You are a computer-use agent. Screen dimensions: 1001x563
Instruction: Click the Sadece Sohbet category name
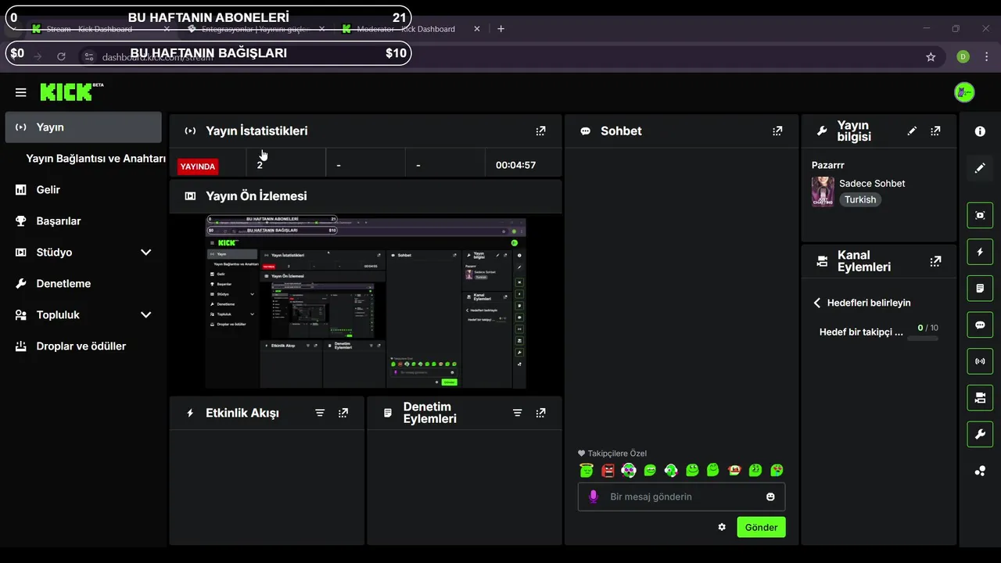pos(872,183)
